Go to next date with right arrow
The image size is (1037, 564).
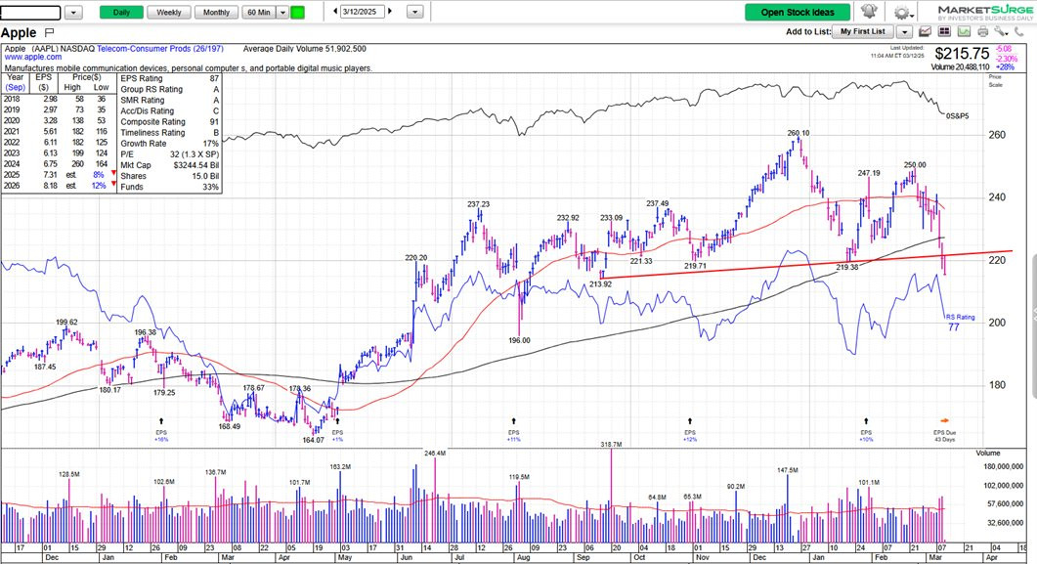(390, 11)
